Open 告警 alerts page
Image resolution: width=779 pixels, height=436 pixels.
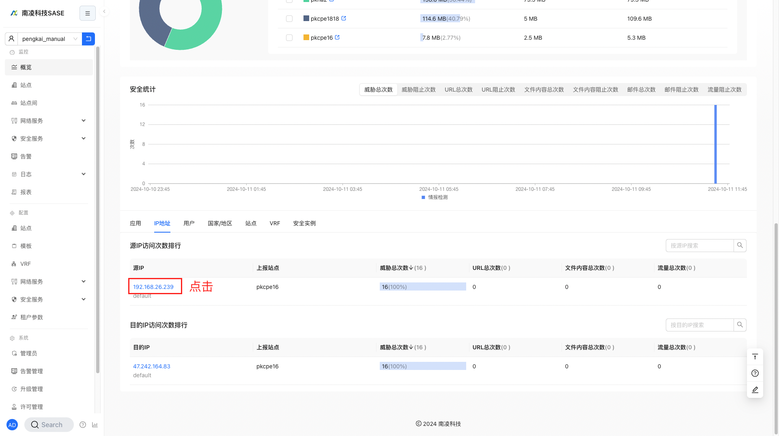[x=49, y=156]
